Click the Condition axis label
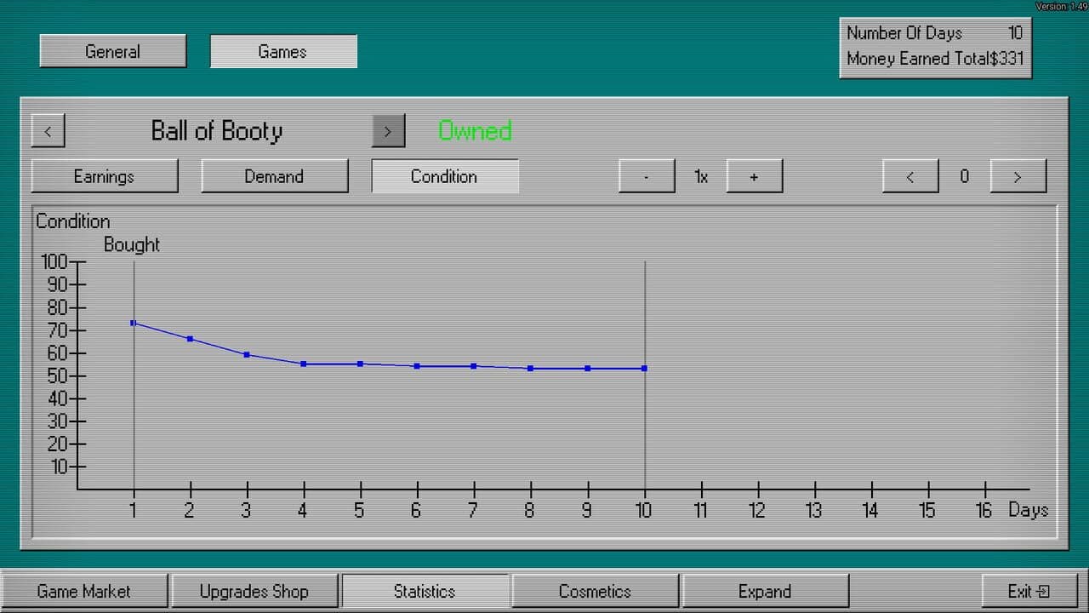1089x613 pixels. pos(73,221)
